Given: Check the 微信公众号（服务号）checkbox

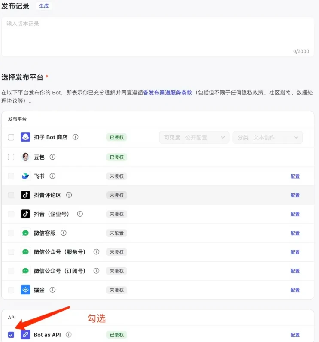Looking at the screenshot, I should (x=11, y=252).
